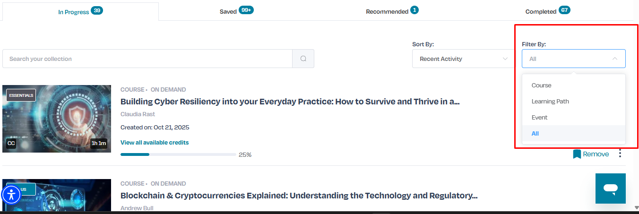This screenshot has height=214, width=639.
Task: Open the accessibility widget icon
Action: [11, 194]
